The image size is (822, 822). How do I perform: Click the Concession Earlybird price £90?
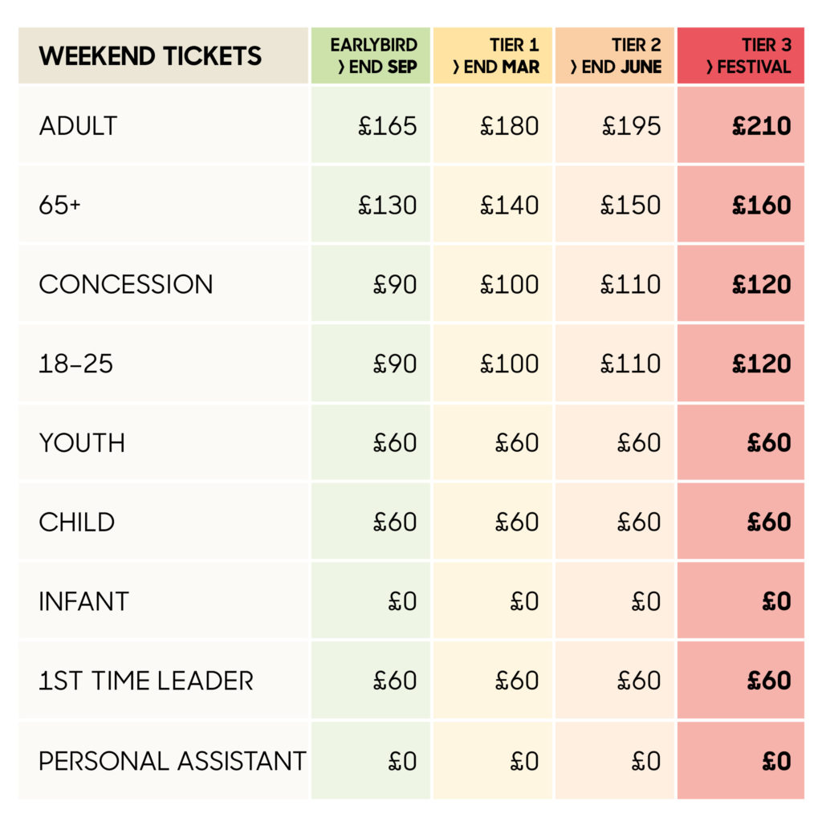coord(395,285)
